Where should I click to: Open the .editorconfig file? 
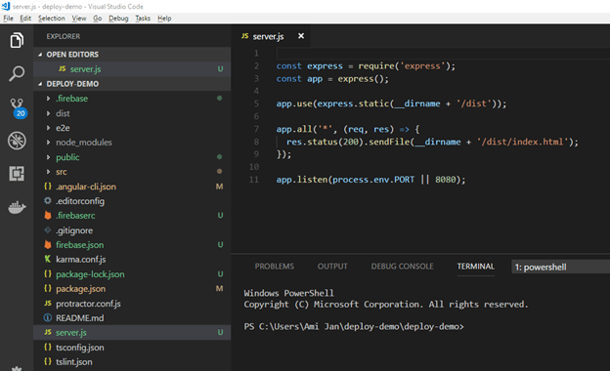(x=132, y=201)
